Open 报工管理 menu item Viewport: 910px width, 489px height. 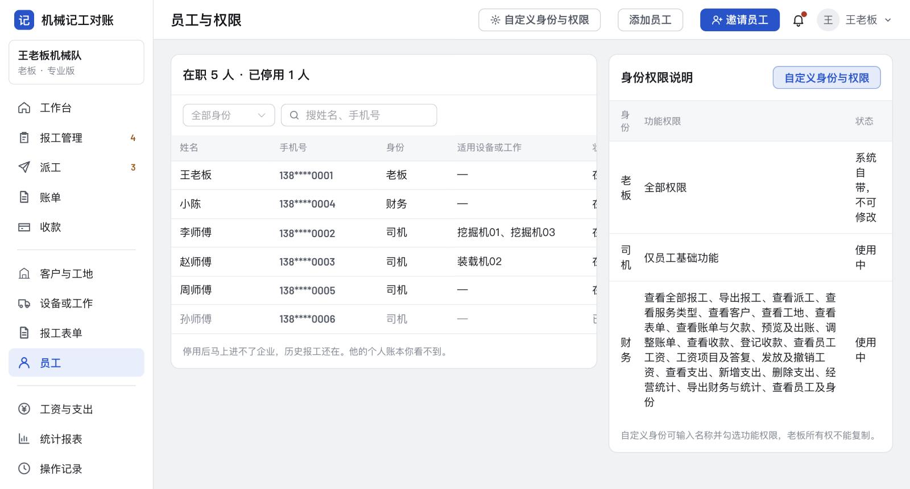[x=76, y=138]
